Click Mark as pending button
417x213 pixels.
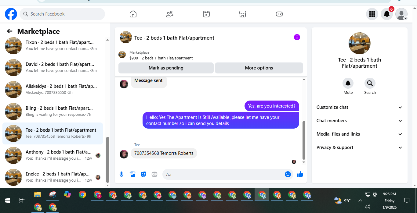(x=166, y=68)
